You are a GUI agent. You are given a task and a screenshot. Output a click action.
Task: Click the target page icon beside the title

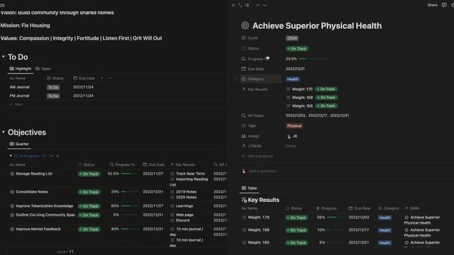tap(245, 26)
